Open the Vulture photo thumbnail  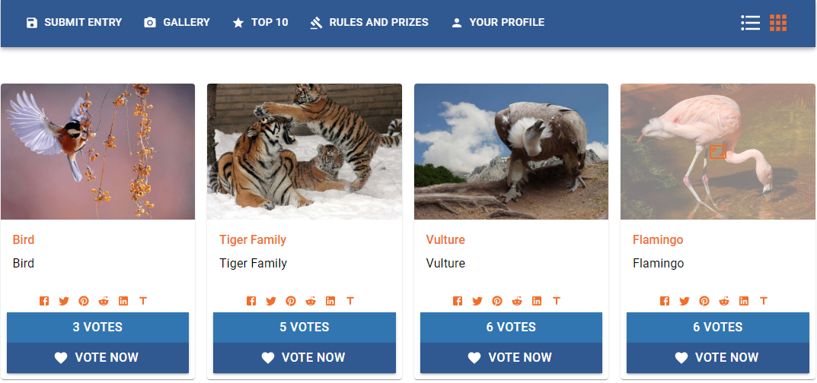(x=511, y=151)
